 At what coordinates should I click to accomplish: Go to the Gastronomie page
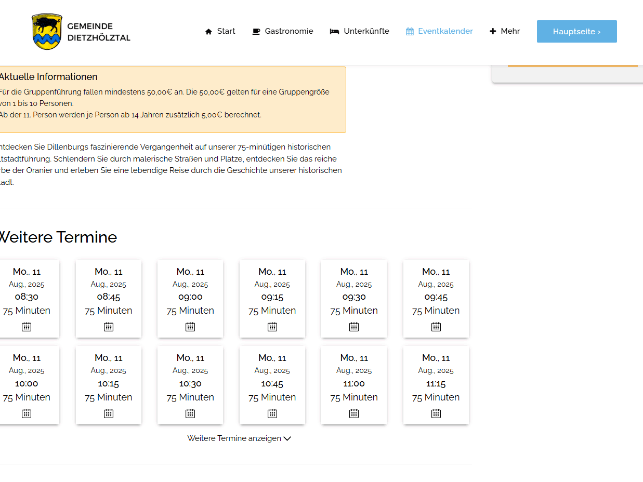[x=289, y=31]
